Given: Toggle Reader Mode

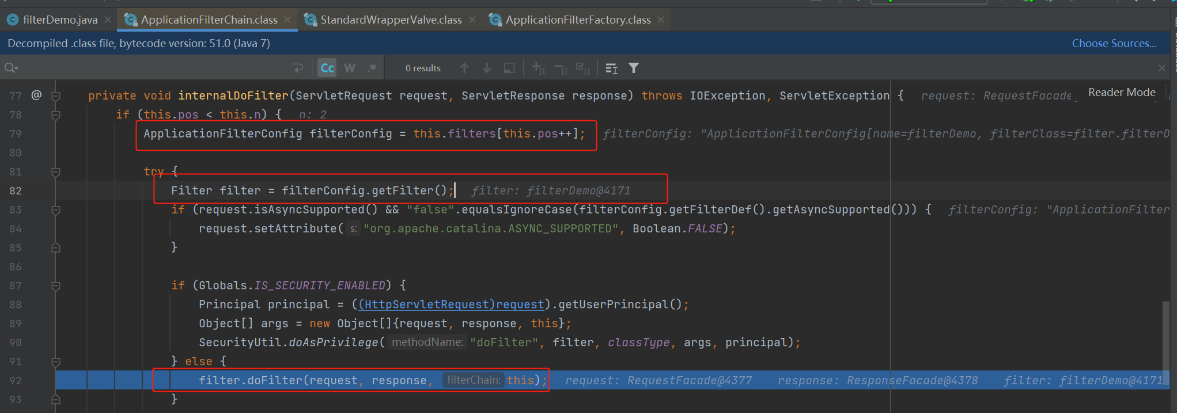Looking at the screenshot, I should tap(1122, 93).
